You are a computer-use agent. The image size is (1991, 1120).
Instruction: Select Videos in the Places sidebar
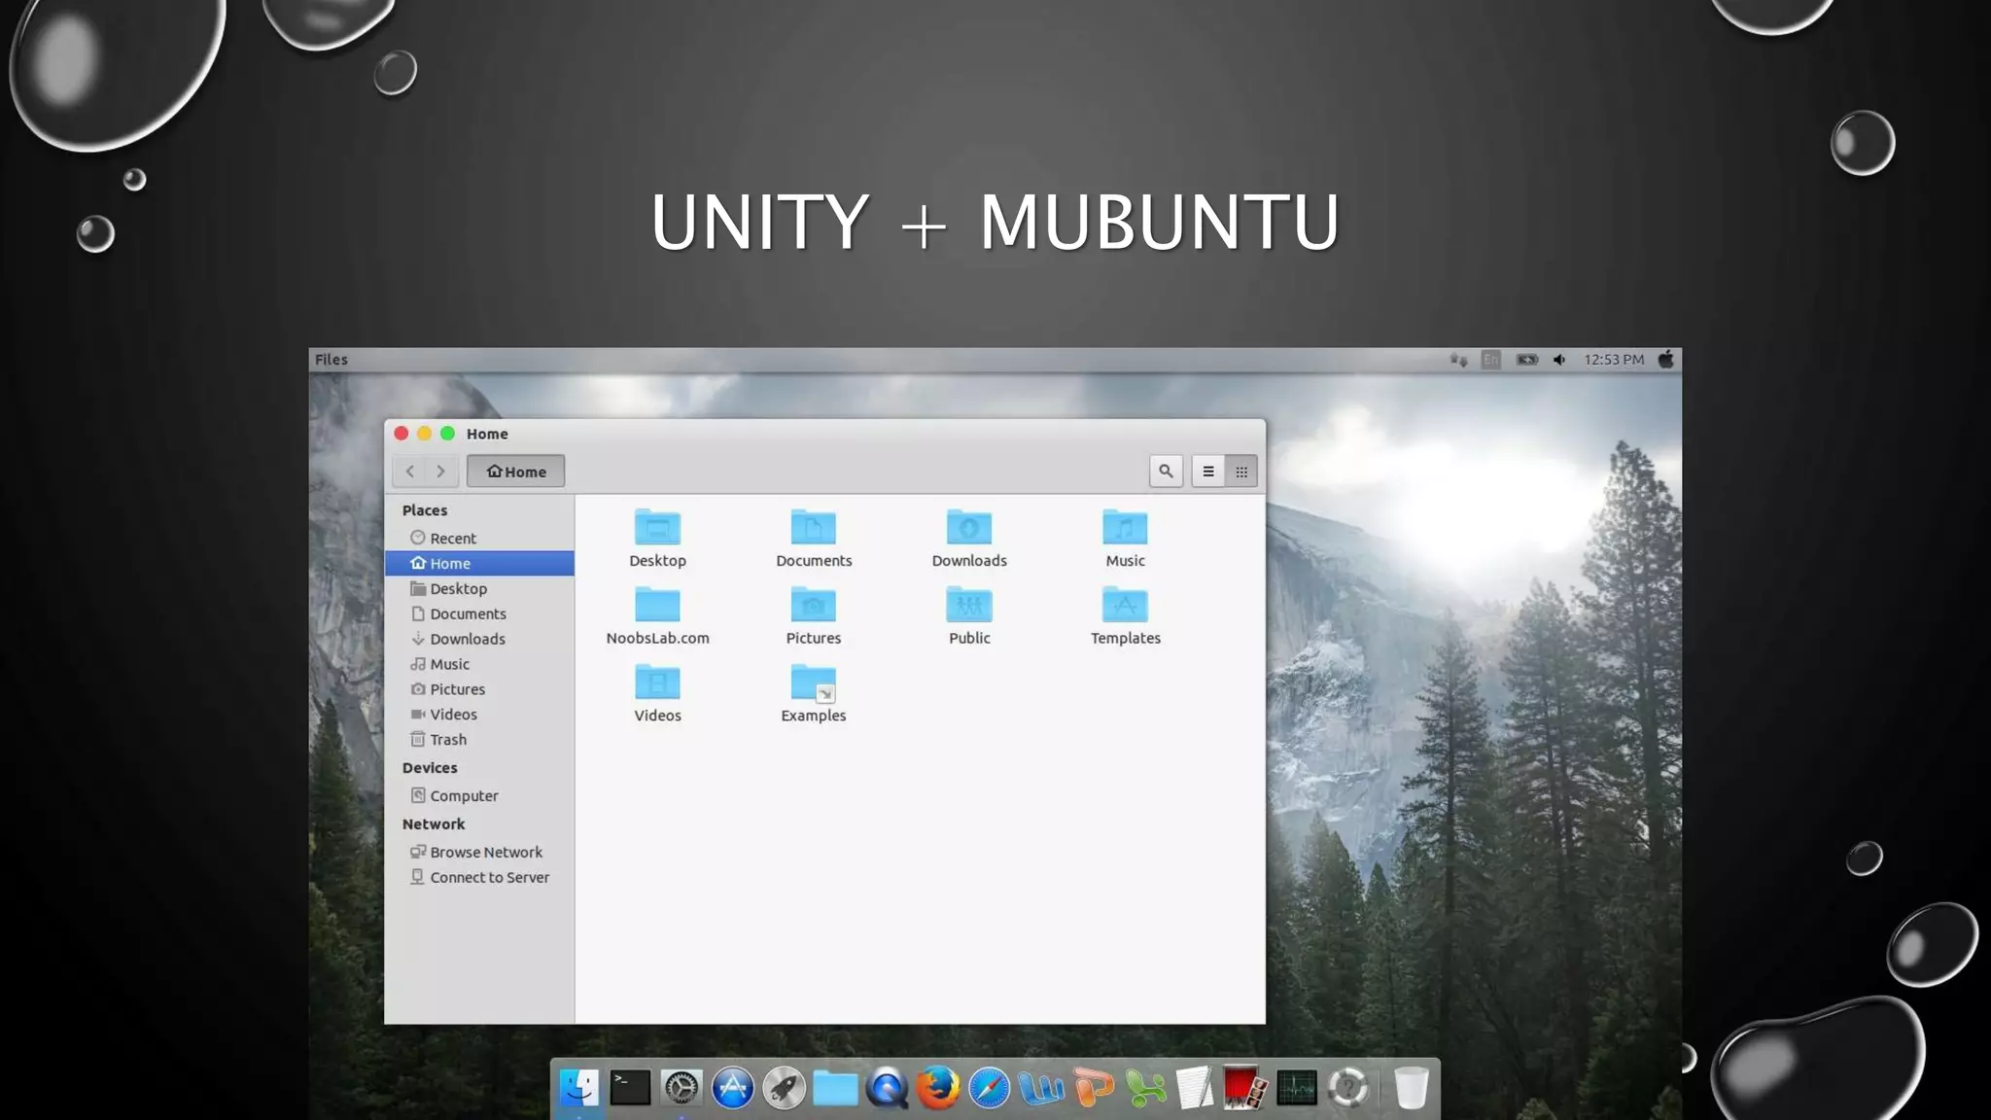point(479,715)
